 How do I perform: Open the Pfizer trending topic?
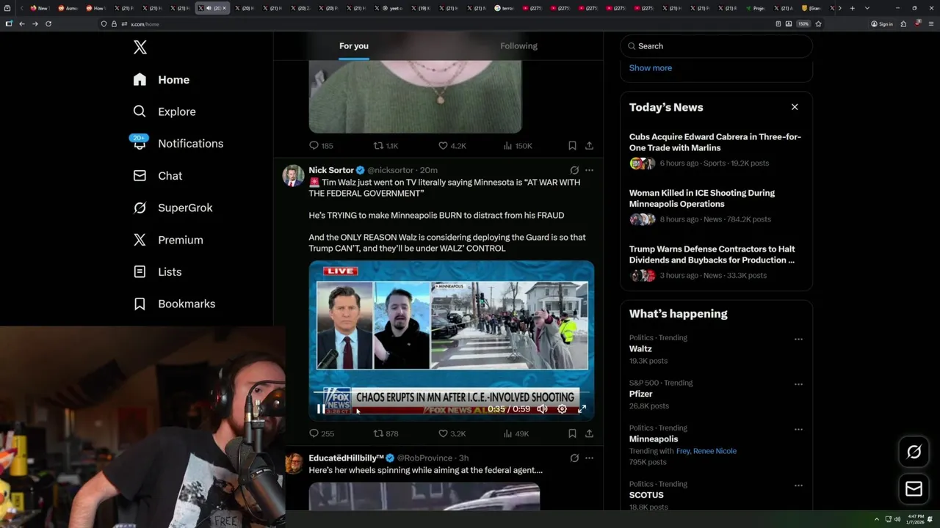pos(641,394)
